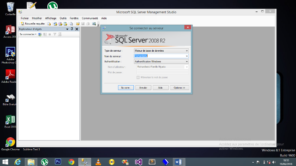Click the Database Engine Query icon in toolbar
296x166 pixels.
pos(49,24)
